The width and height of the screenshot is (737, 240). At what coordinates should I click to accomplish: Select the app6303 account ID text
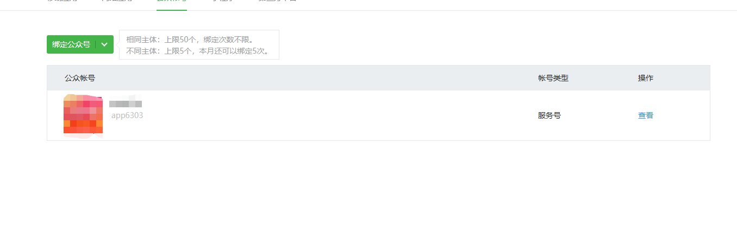127,115
